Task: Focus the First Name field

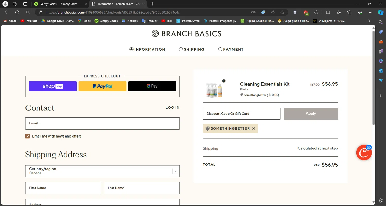Action: click(63, 188)
